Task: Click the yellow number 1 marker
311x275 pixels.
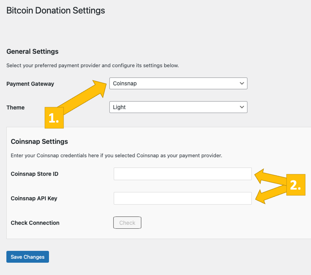Action: coord(54,118)
